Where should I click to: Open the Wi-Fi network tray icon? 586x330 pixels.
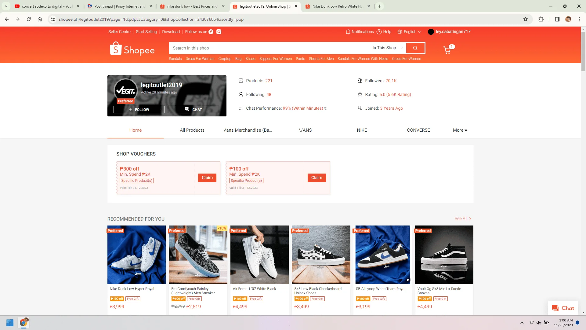coord(531,323)
